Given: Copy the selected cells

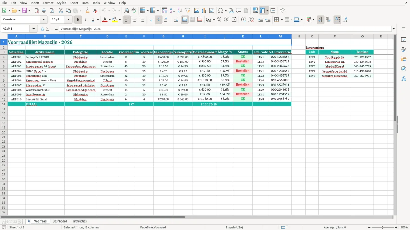Looking at the screenshot, I should pos(68,11).
